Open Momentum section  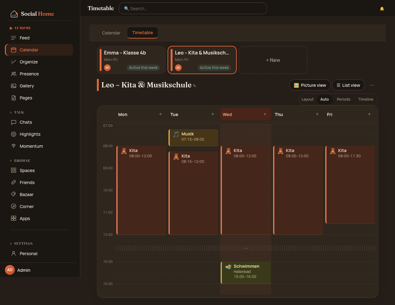pos(39,146)
